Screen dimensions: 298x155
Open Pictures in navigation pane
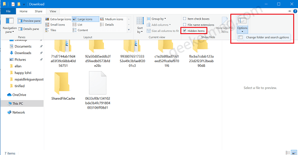[x=20, y=60]
